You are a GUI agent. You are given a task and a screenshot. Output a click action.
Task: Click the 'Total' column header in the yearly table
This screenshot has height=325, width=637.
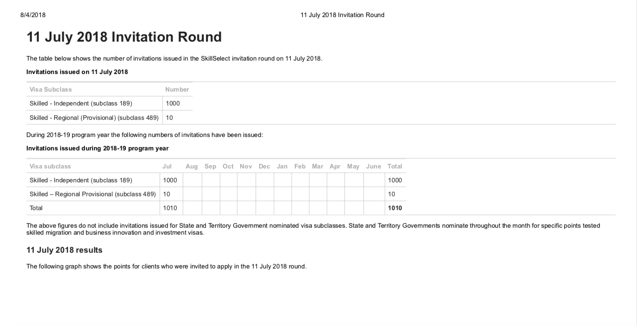click(395, 166)
